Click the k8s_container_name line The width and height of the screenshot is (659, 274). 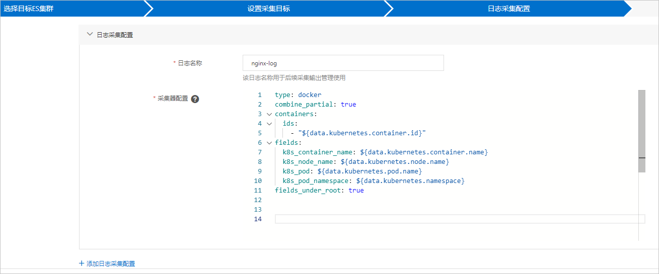coord(385,152)
